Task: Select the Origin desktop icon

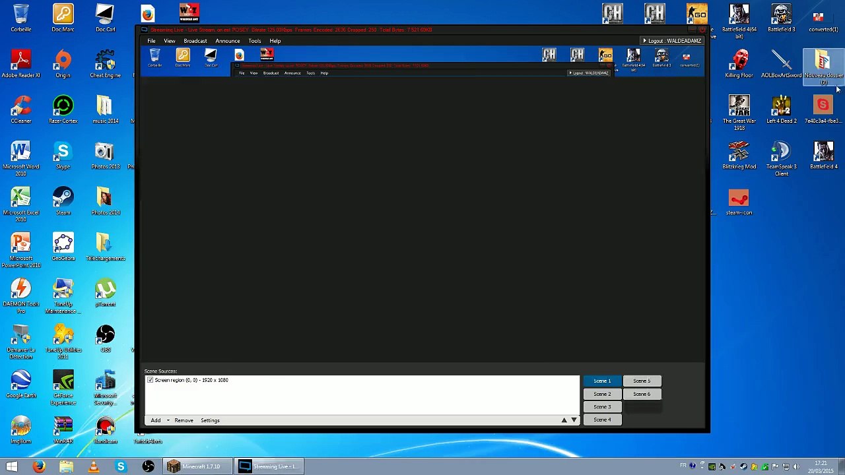Action: point(63,63)
